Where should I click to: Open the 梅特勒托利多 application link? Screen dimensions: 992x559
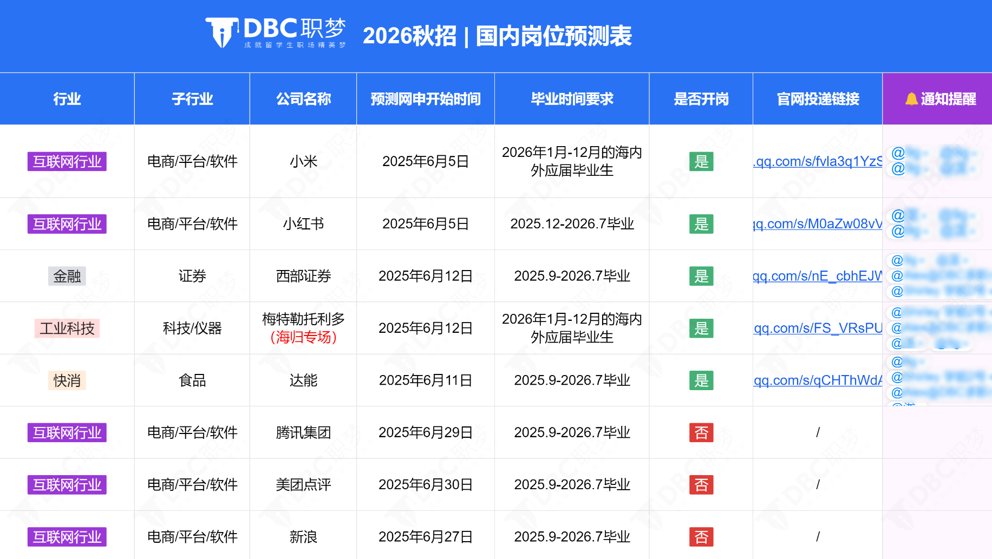pos(818,328)
